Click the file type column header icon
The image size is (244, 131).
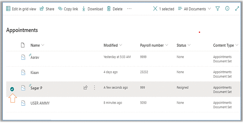point(23,45)
